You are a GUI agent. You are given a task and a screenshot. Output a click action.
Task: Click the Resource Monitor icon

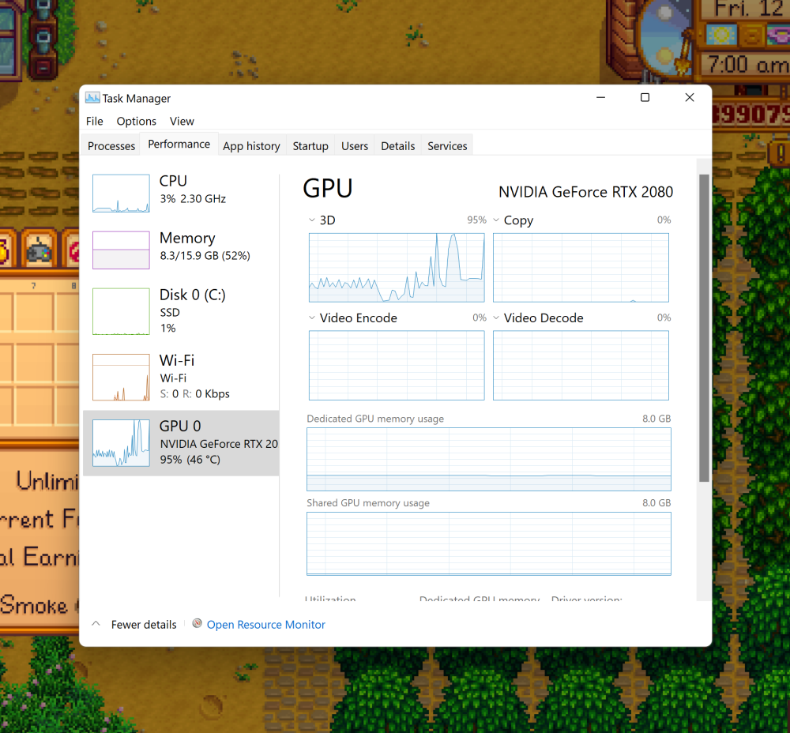[x=197, y=624]
